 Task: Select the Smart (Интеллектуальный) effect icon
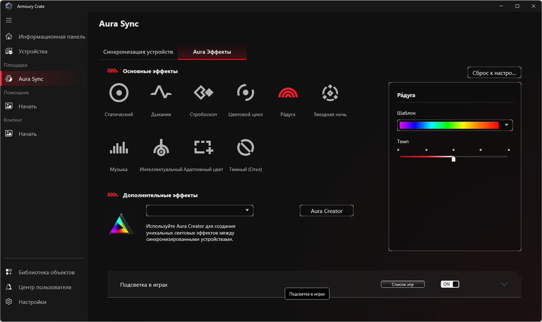pyautogui.click(x=161, y=148)
